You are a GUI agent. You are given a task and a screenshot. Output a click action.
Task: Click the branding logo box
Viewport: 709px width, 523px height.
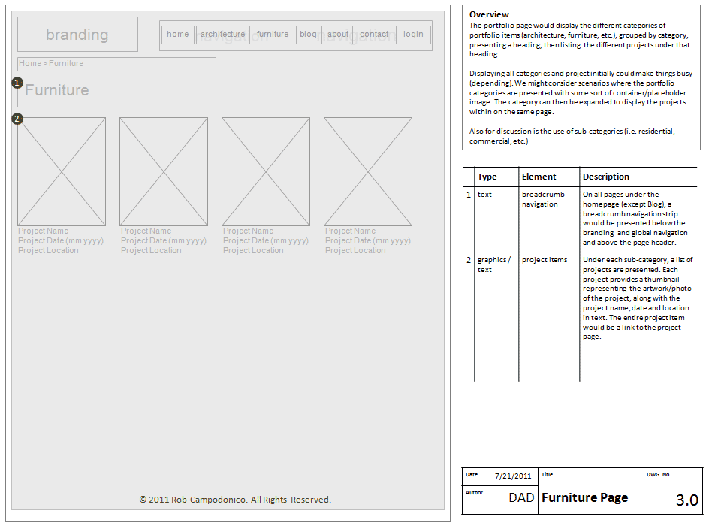pyautogui.click(x=78, y=35)
